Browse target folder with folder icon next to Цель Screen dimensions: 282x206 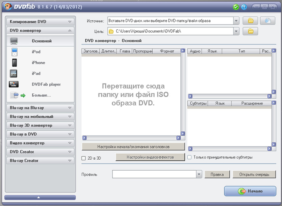pos(250,31)
